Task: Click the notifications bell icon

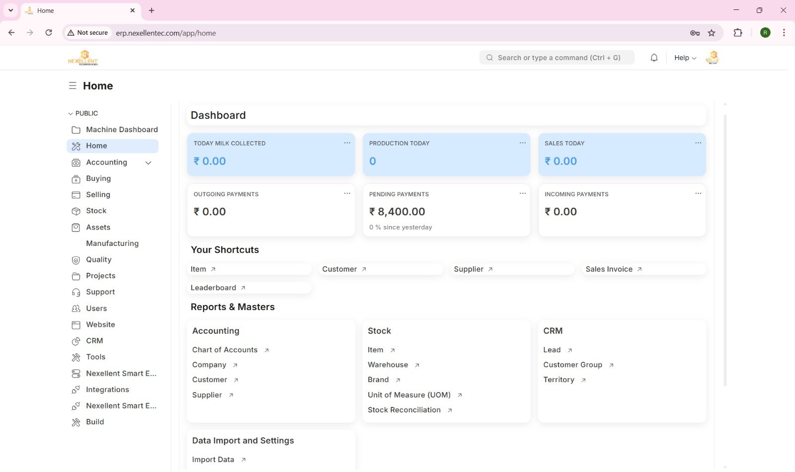Action: coord(654,58)
